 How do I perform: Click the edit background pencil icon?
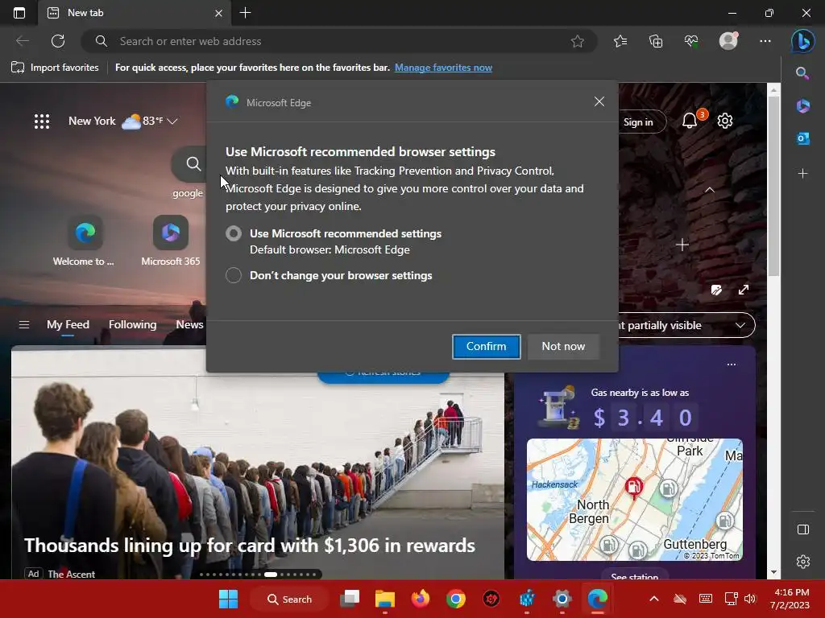[x=716, y=290]
